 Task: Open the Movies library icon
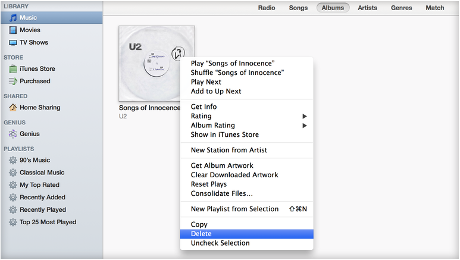[13, 30]
